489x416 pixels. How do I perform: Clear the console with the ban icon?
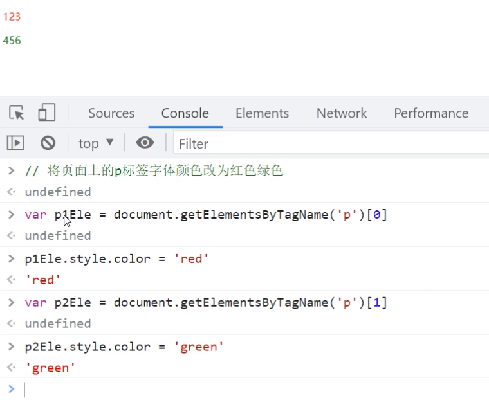pyautogui.click(x=48, y=143)
